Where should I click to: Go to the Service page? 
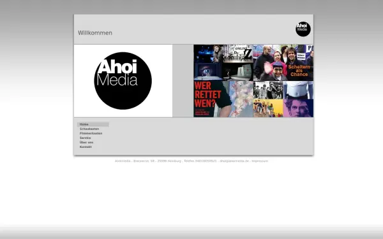coord(86,138)
